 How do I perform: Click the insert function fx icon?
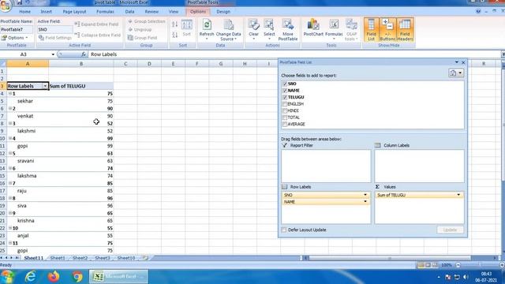point(83,54)
